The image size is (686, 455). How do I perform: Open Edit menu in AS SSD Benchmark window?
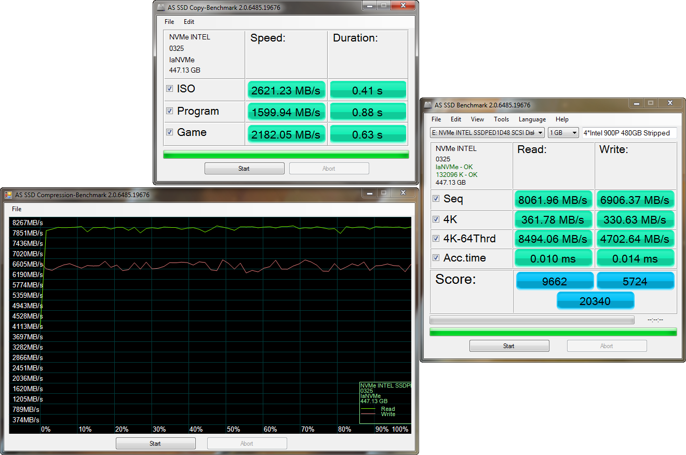[x=456, y=119]
